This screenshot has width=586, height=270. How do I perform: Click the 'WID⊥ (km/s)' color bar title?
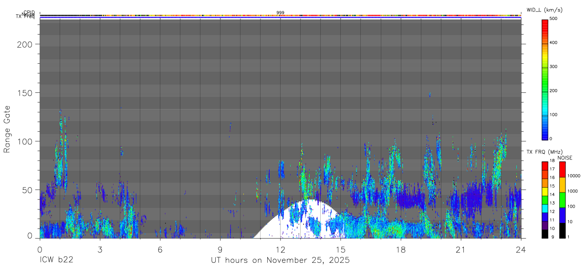point(544,10)
